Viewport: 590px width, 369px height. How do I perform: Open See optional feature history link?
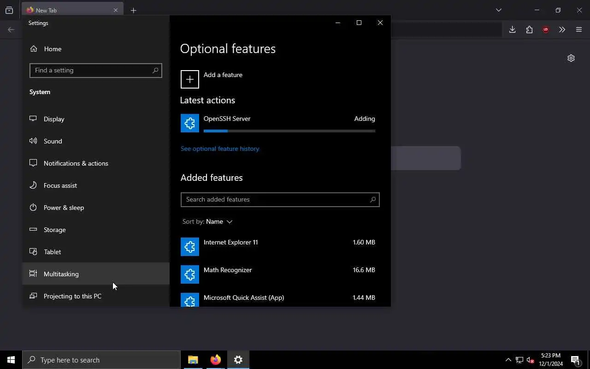point(220,149)
